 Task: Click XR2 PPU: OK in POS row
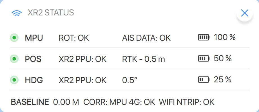[82, 59]
